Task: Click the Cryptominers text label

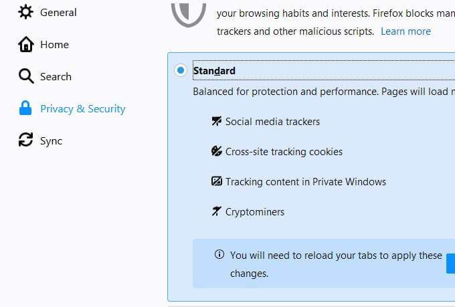Action: [x=255, y=212]
